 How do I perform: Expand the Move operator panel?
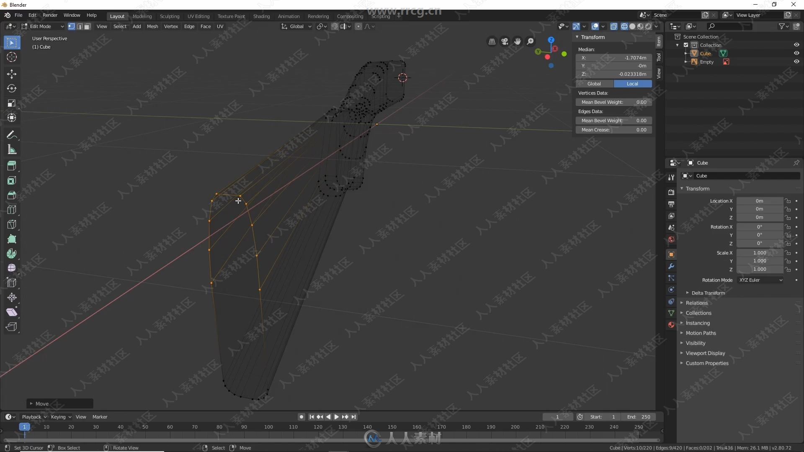[59, 404]
